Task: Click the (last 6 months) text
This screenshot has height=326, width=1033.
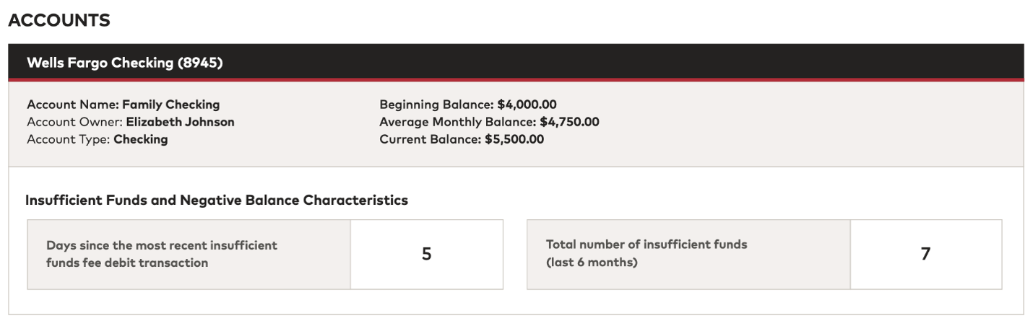Action: tap(592, 263)
